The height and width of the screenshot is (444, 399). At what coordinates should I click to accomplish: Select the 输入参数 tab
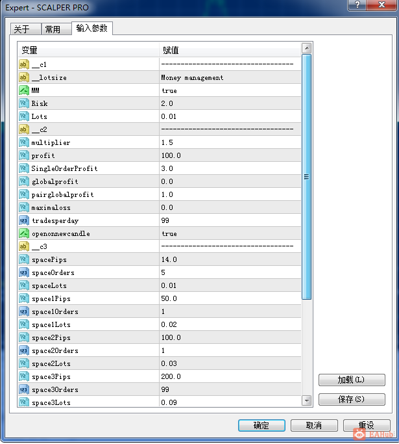click(x=92, y=28)
